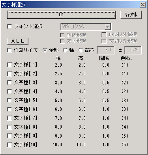Check the 文字種[ 3] checkbox
Screen dimensions: 148x155
point(9,83)
